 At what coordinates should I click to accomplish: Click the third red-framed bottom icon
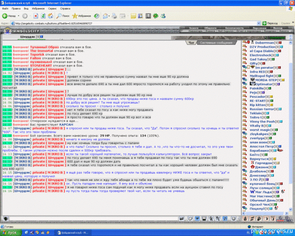[x=259, y=218]
